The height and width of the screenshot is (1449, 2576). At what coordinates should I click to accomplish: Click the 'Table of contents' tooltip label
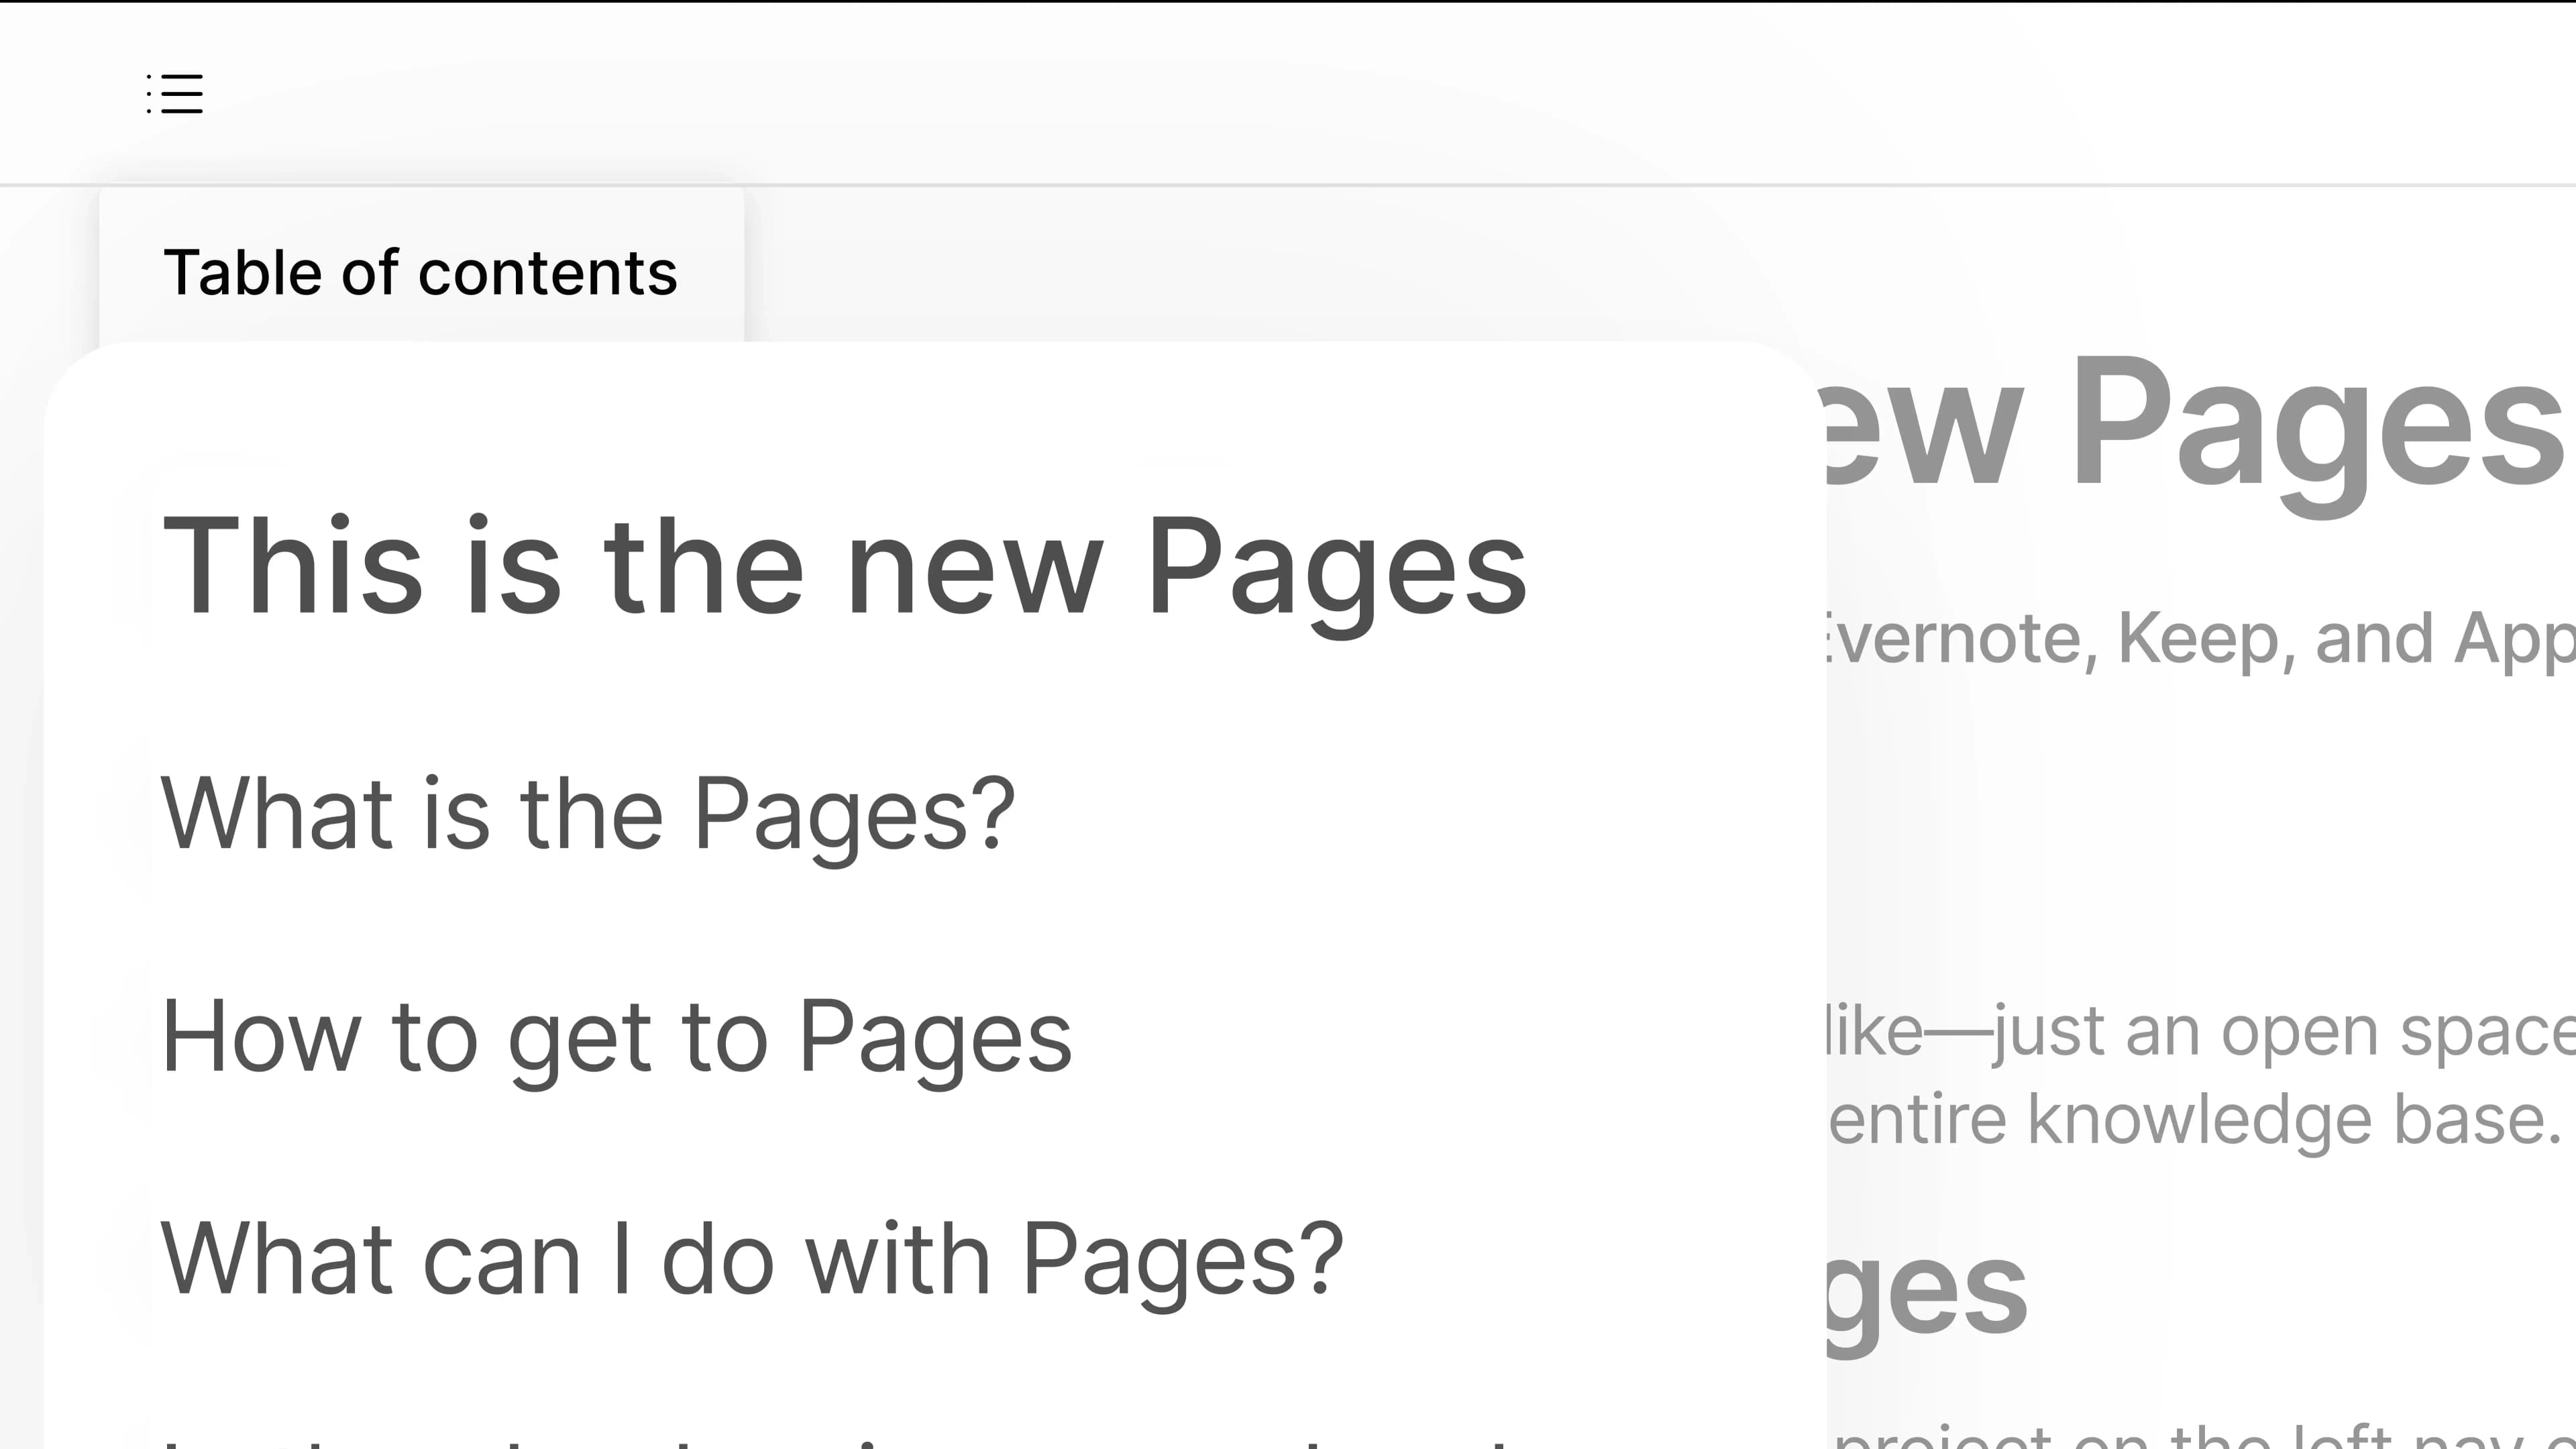[x=420, y=273]
